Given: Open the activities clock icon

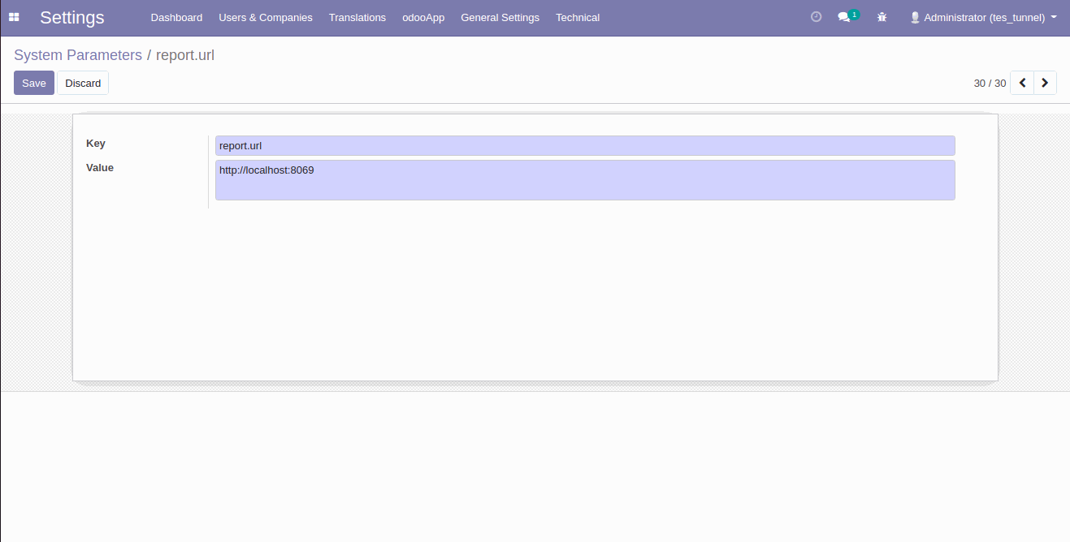Looking at the screenshot, I should [x=817, y=17].
